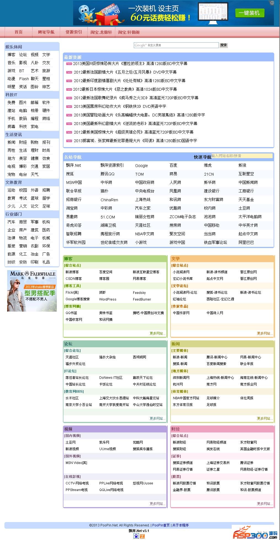280x540 pixels.
Task: Open 中国诗人网 in 作家作品 section
Action: point(215,313)
